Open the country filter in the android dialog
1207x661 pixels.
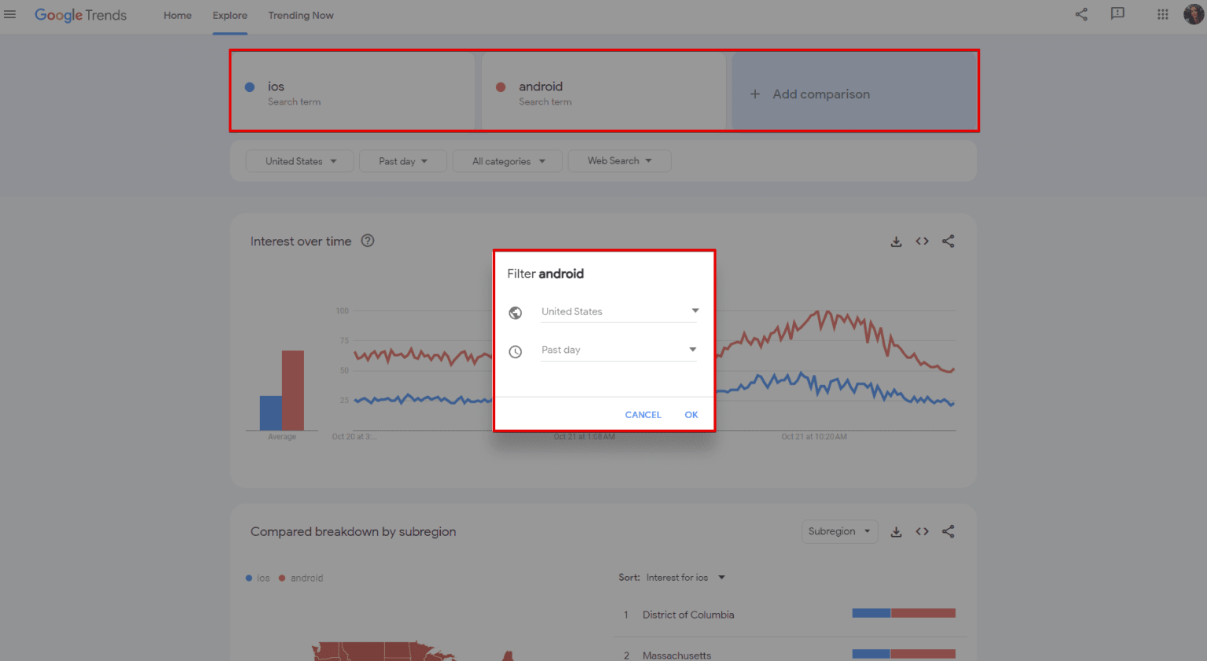coord(618,311)
